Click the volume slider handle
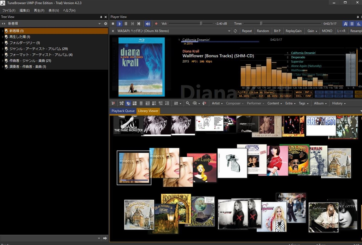Image resolution: width=362 pixels, height=245 pixels. coord(201,24)
